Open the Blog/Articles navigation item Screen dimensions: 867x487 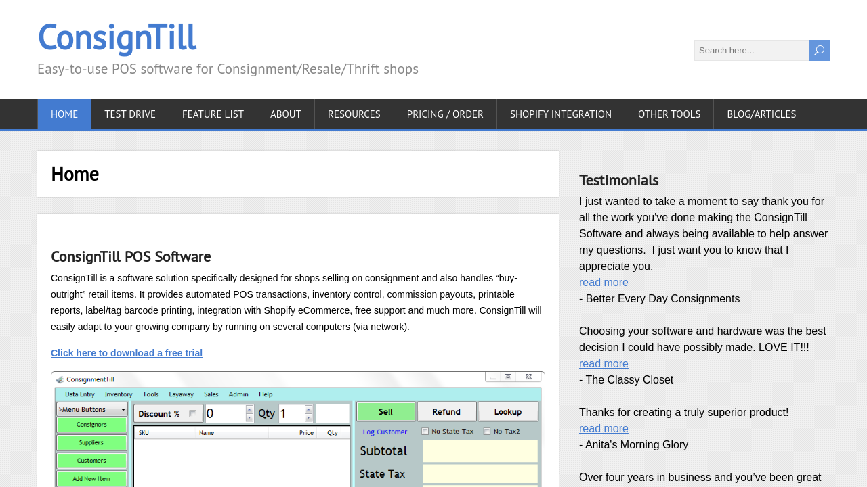point(761,114)
